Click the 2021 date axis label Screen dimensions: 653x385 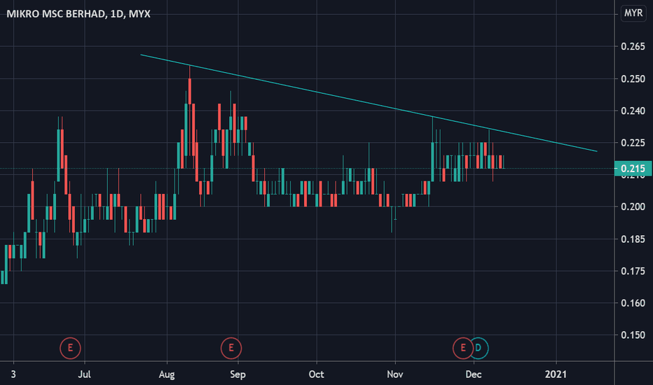(x=556, y=374)
